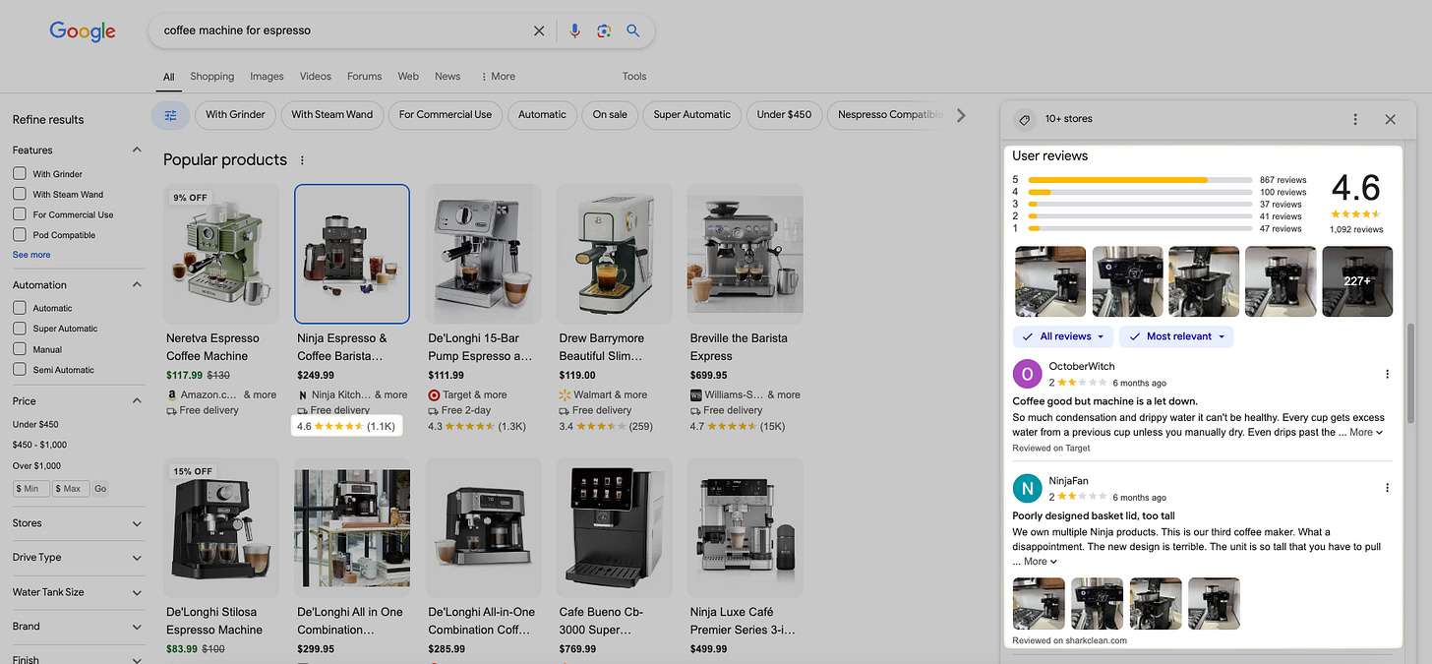Open the 227+ more review photos thumbnail
The width and height of the screenshot is (1432, 664).
[1357, 281]
